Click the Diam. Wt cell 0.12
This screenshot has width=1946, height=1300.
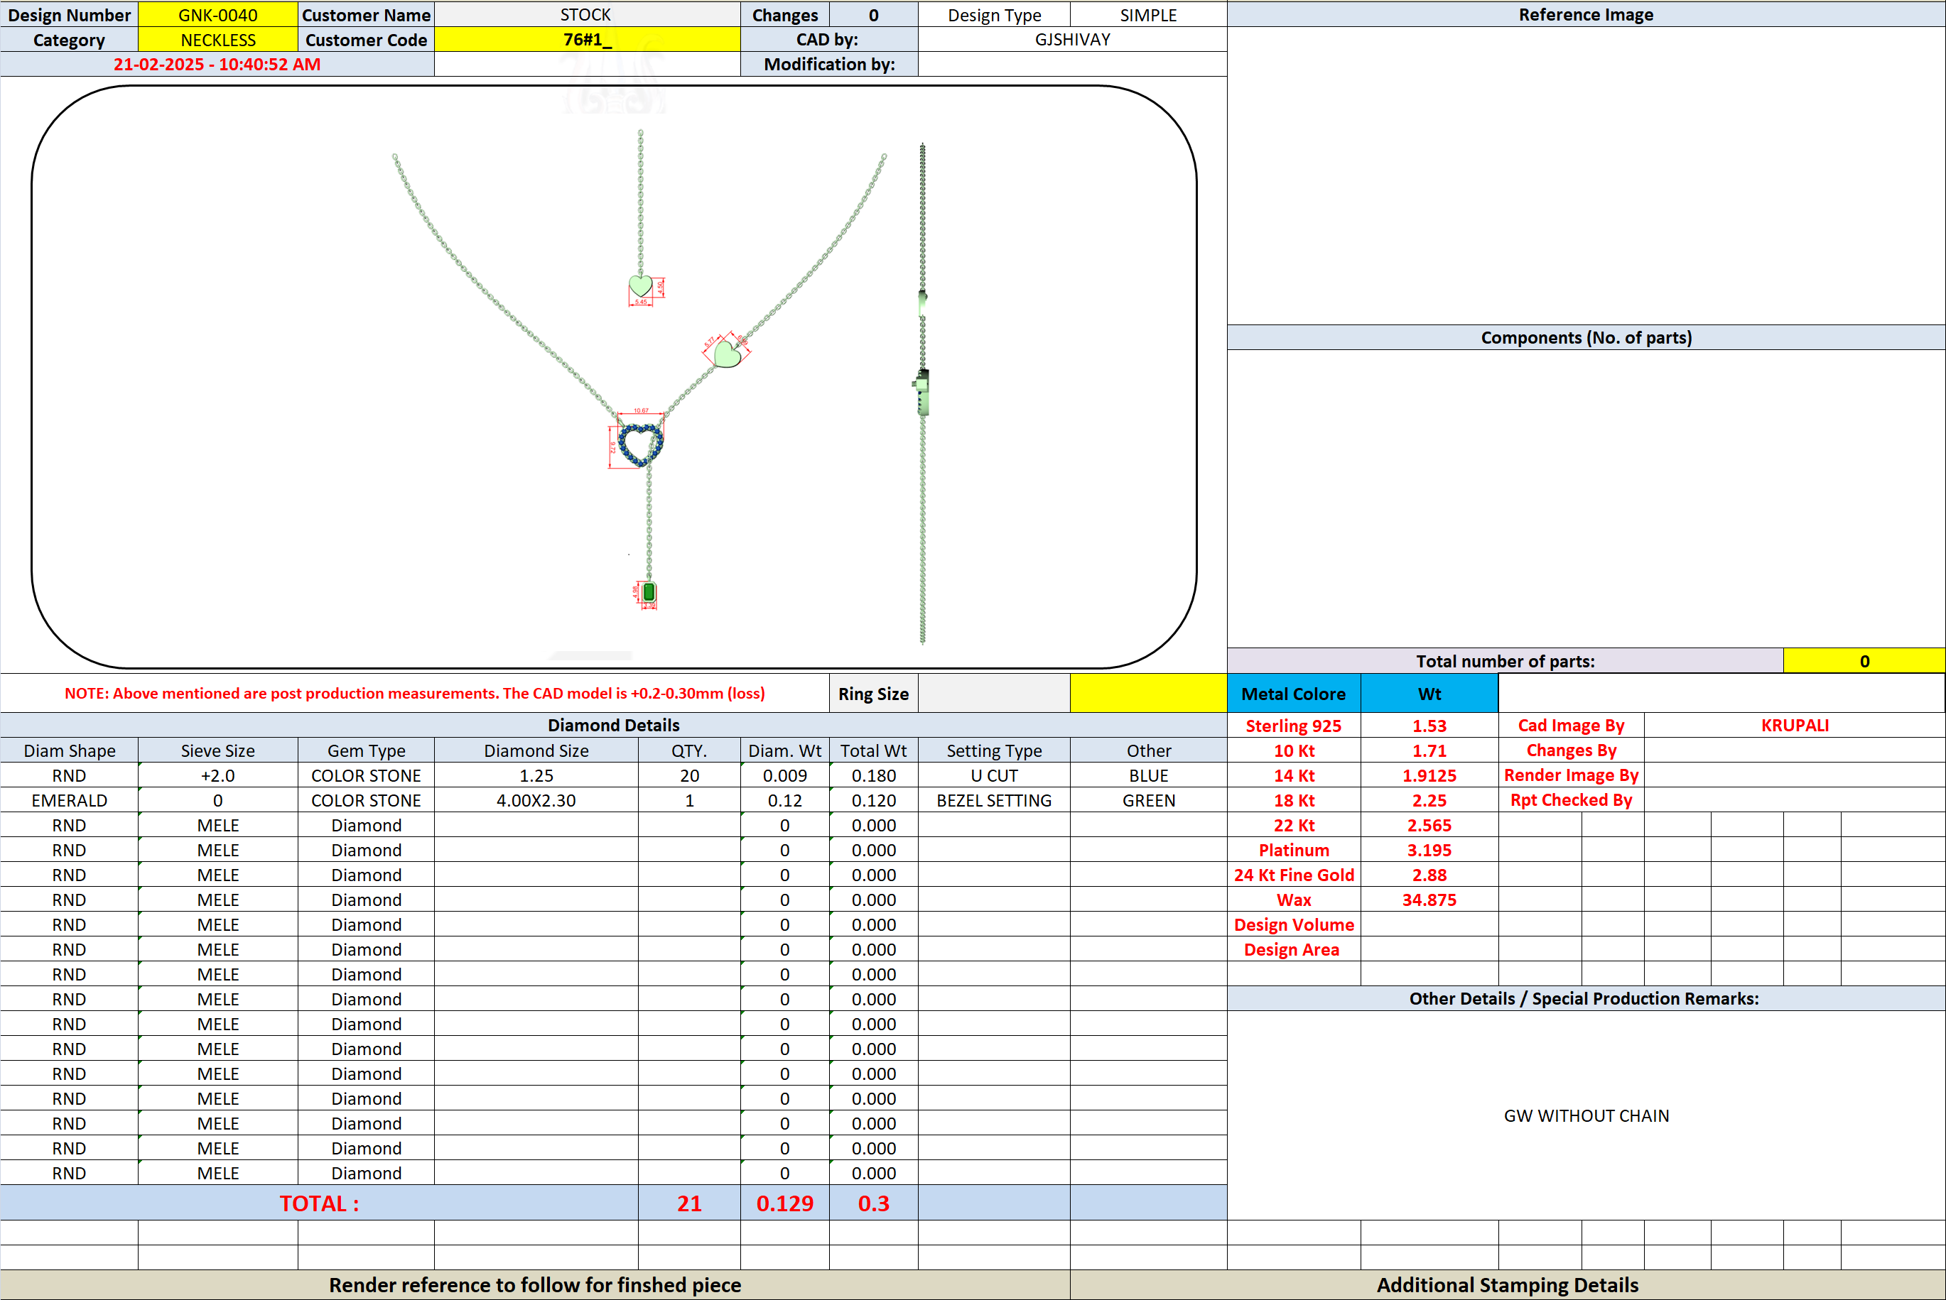coord(784,800)
